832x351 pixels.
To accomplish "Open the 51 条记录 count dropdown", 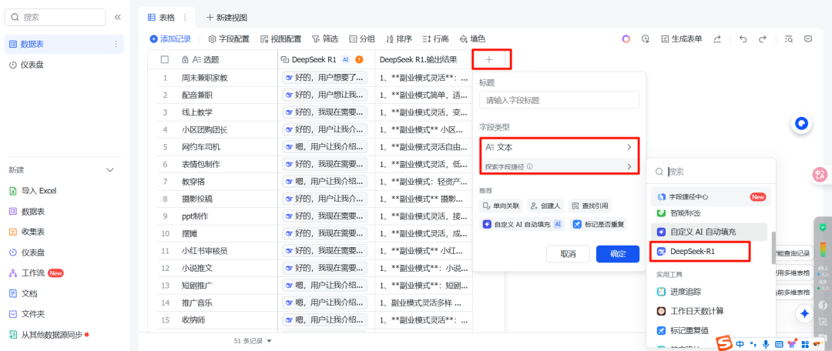I will coord(253,341).
